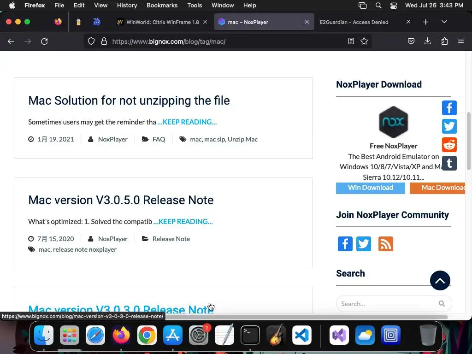Close the WinWorld Citrix WinFrame tab
Screen dimensions: 472x354
click(x=205, y=22)
